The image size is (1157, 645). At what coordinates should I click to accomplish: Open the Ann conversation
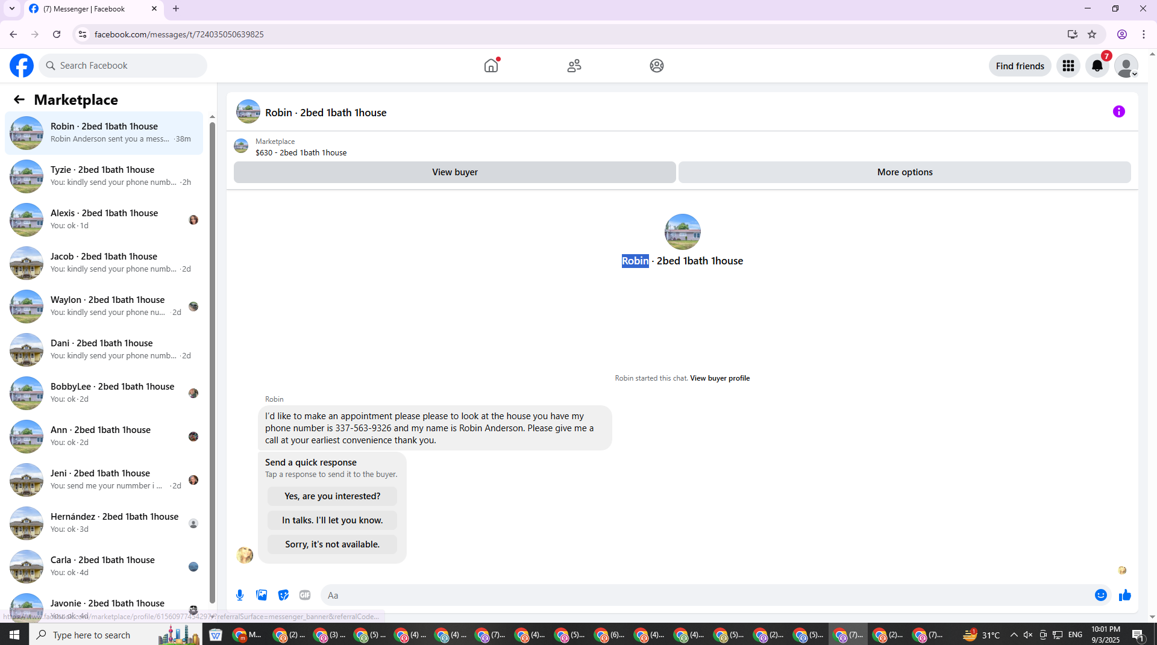104,436
